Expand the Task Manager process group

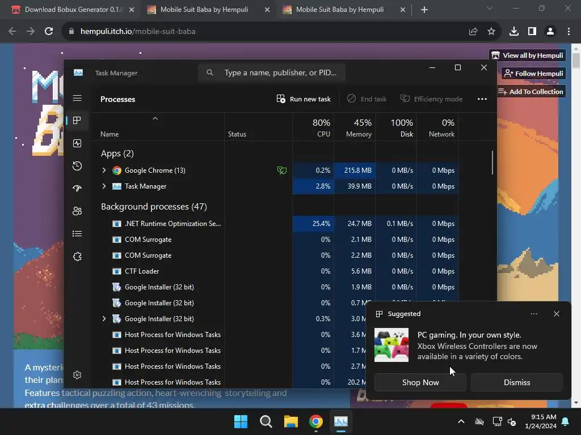click(x=104, y=186)
